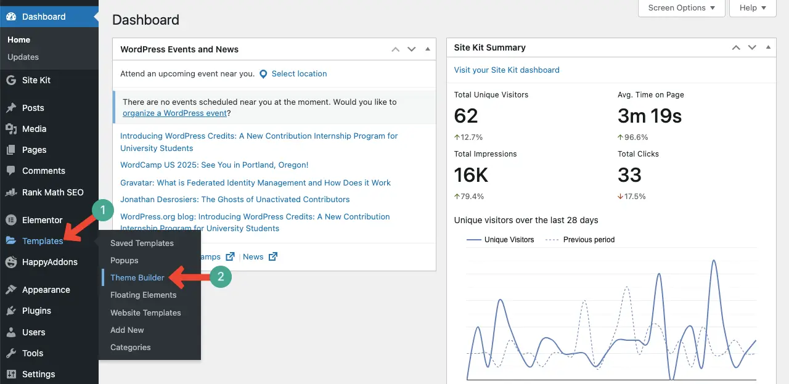Open Visit your Site Kit dashboard link
Viewport: 789px width, 384px height.
(507, 70)
